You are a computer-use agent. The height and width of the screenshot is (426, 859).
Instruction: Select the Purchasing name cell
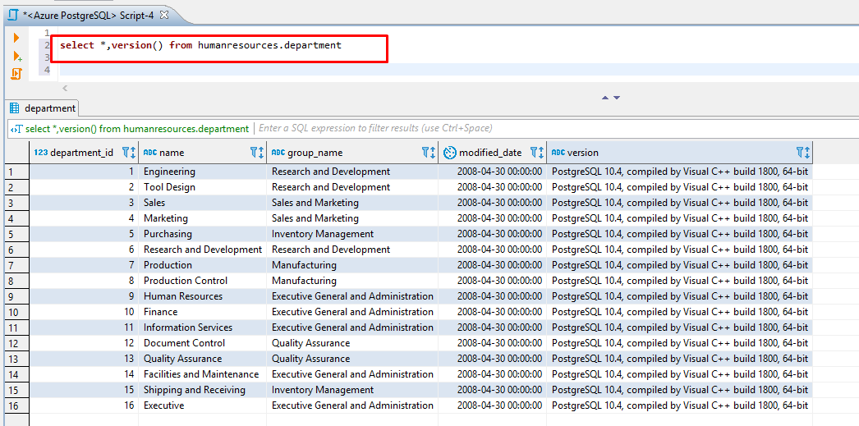[x=202, y=234]
